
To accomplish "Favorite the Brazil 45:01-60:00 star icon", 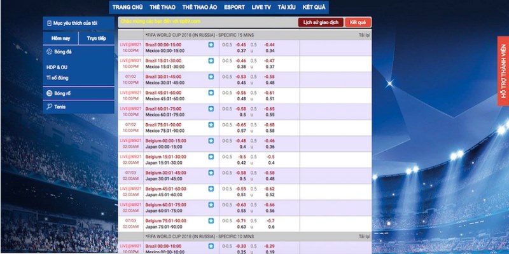I will [x=211, y=93].
